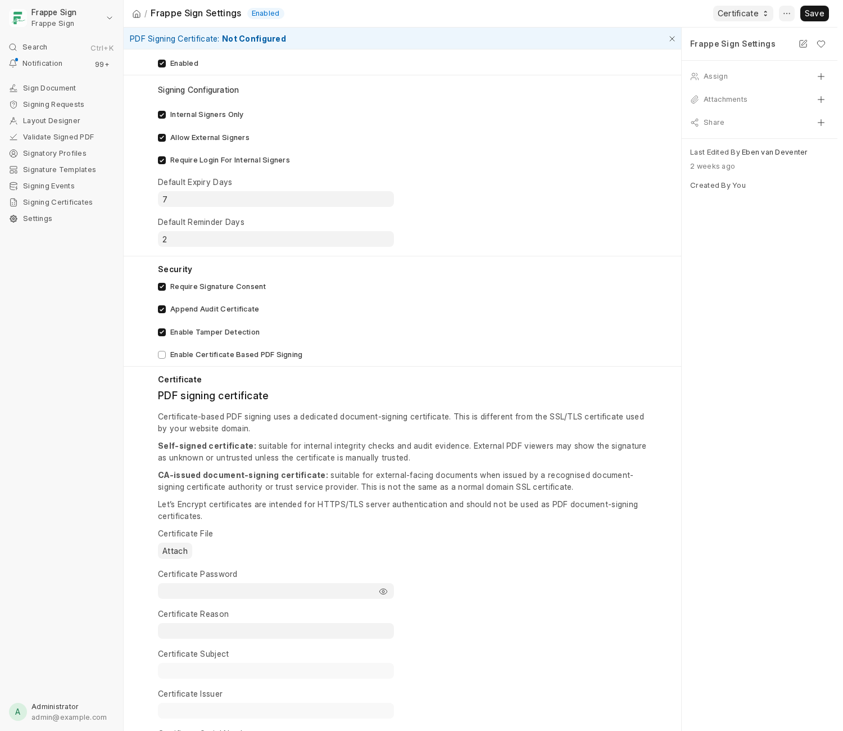
Task: Click the Signing Certificates sidebar icon
Action: (13, 202)
